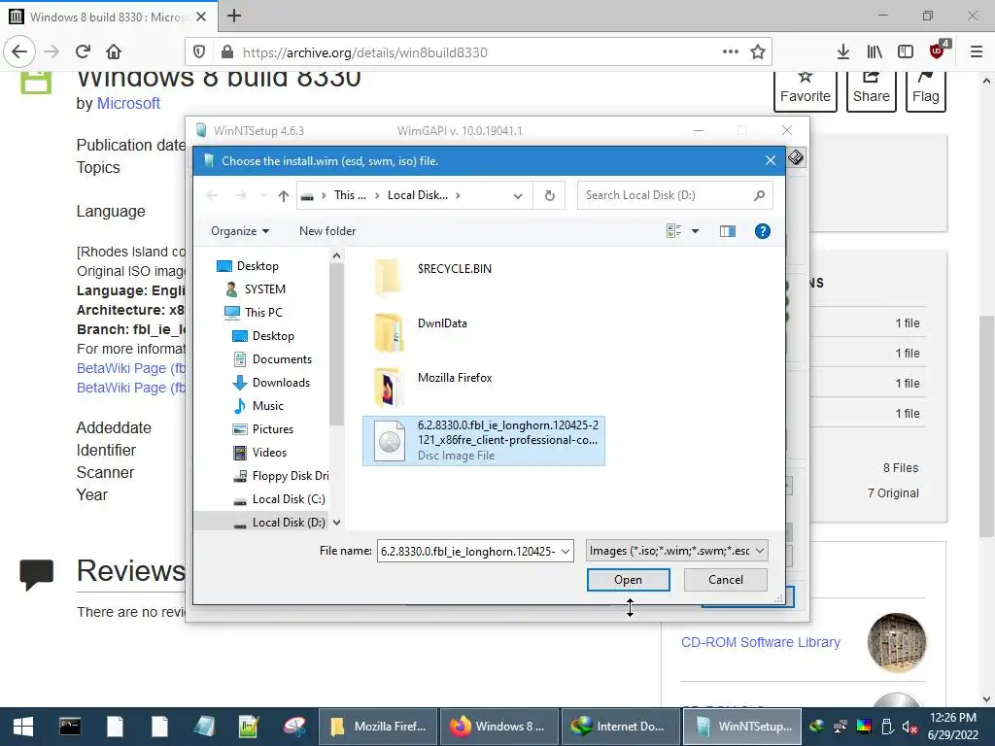
Task: Bookmark this page with the star
Action: click(x=758, y=52)
